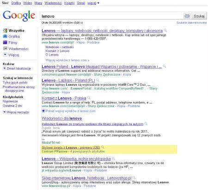The image size is (208, 190).
Task: Open Gmail in the top navigation bar
Action: [x=81, y=3]
